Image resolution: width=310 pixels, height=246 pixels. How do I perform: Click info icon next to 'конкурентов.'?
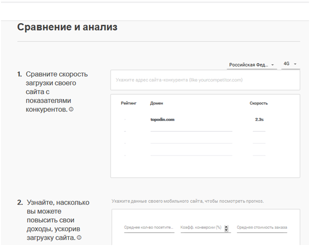(72, 109)
